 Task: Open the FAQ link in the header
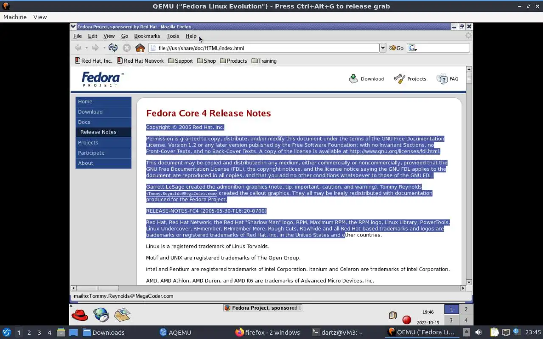point(448,79)
